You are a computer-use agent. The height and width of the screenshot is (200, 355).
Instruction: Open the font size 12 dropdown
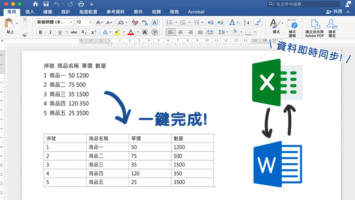[90, 22]
